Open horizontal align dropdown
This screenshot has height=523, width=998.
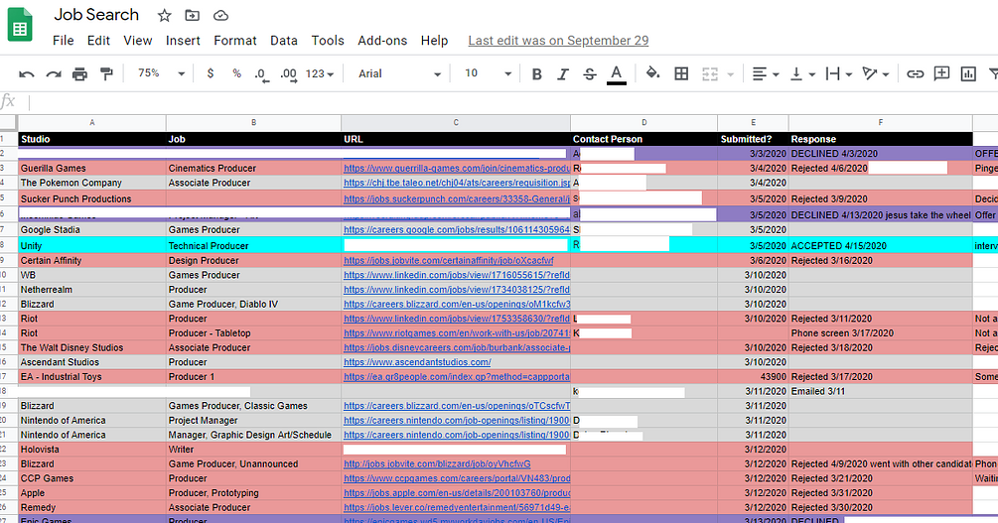[766, 73]
